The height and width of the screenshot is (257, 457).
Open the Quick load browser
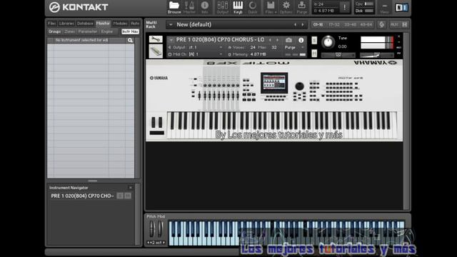(252, 7)
